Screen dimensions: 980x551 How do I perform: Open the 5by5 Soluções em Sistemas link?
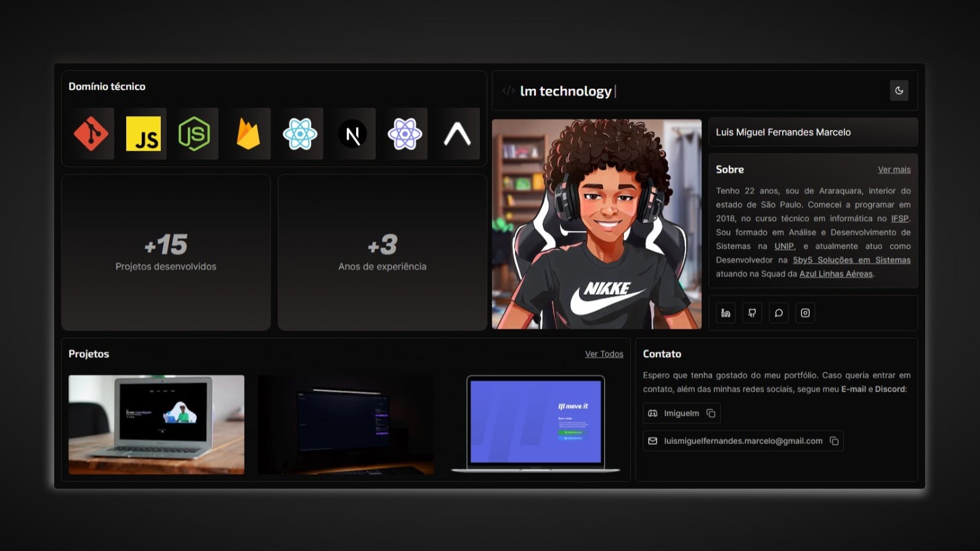pos(851,260)
